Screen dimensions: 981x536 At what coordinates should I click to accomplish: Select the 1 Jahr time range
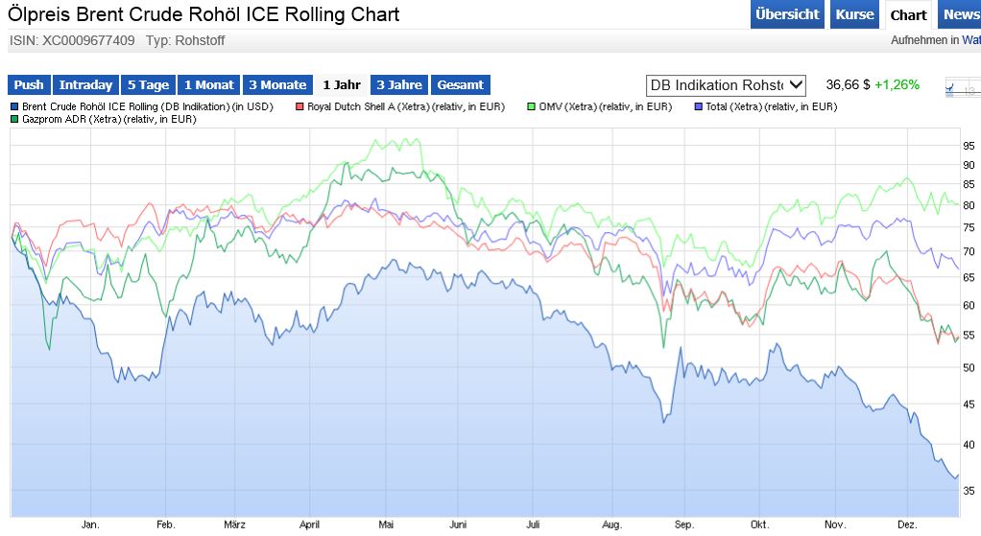click(x=341, y=84)
